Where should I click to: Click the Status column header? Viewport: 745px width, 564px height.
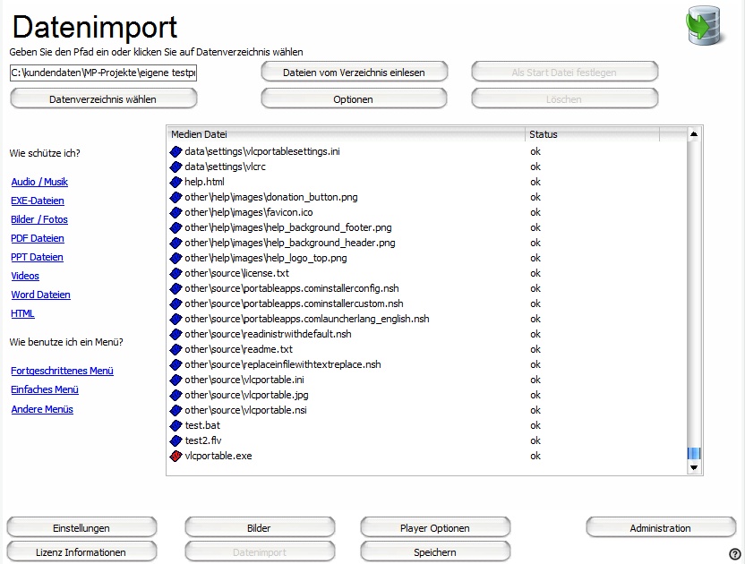pyautogui.click(x=591, y=134)
